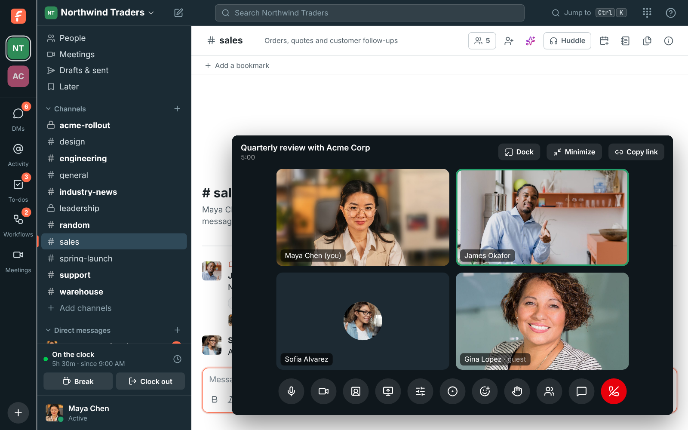Image resolution: width=688 pixels, height=430 pixels.
Task: Open the spring-launch channel
Action: [x=114, y=258]
